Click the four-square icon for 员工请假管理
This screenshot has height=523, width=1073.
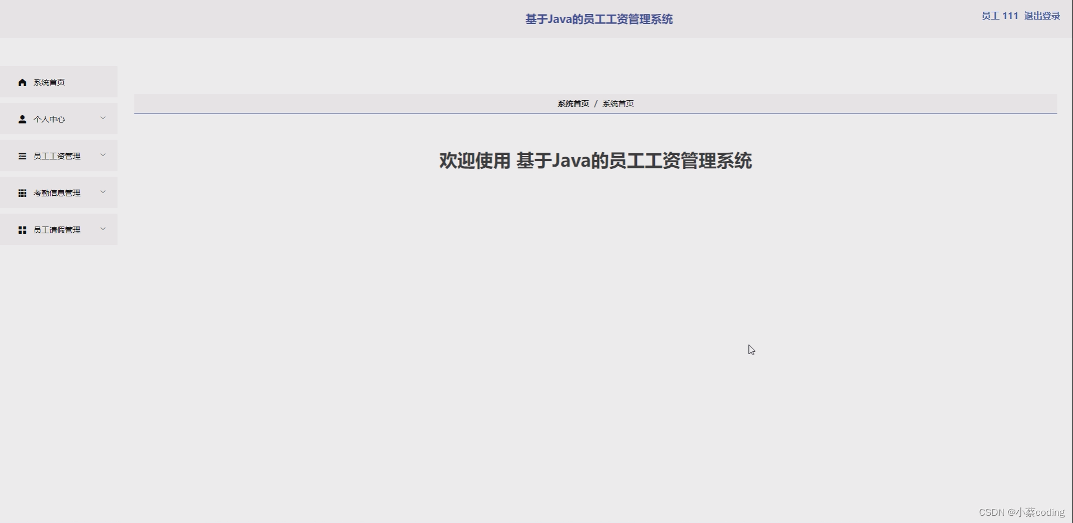point(22,230)
